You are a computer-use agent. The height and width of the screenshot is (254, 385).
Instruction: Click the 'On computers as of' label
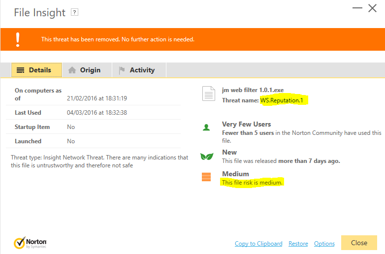38,95
